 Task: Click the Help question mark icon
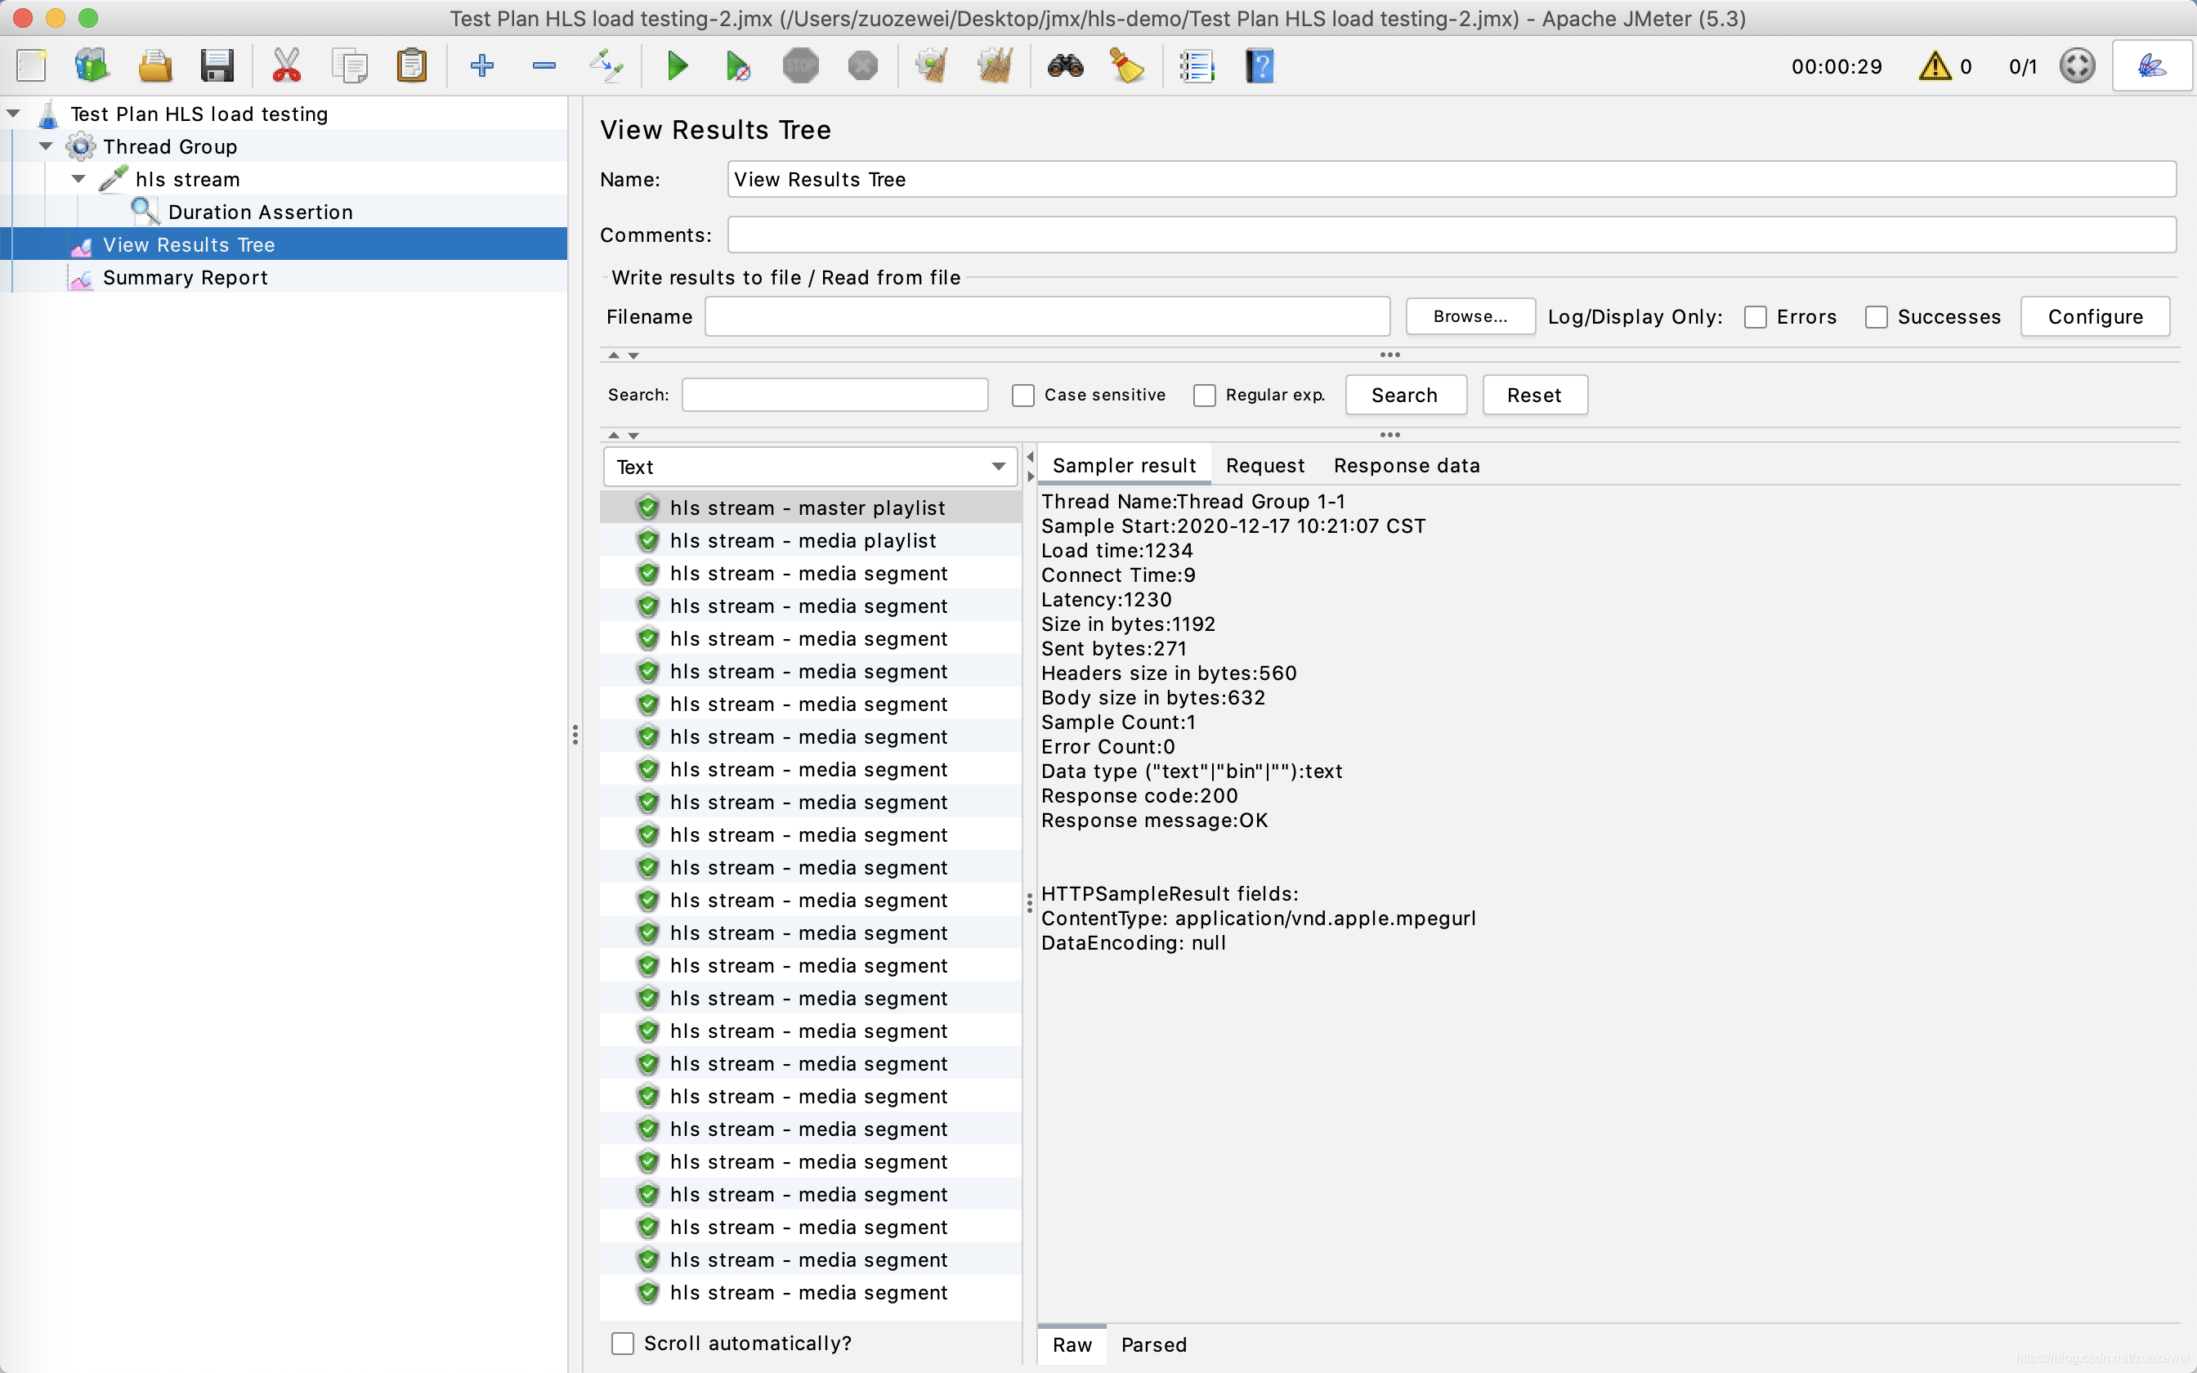click(x=1260, y=66)
